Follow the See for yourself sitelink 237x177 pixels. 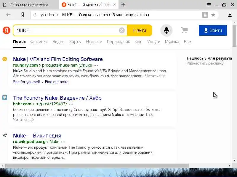pos(27,82)
